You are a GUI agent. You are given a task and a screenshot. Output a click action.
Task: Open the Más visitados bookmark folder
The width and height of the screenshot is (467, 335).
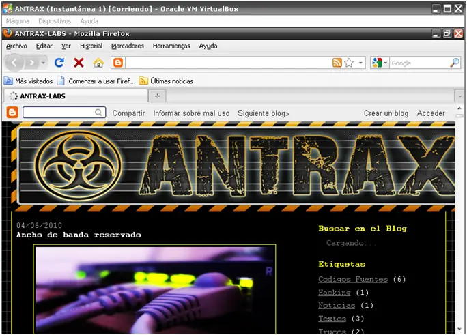28,81
